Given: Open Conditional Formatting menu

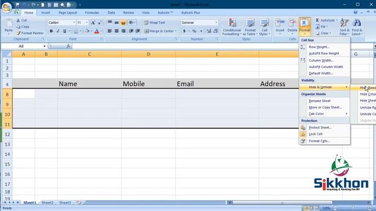Looking at the screenshot, I should 231,27.
